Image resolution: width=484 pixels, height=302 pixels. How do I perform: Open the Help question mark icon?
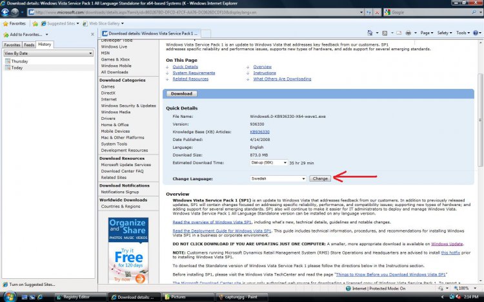(x=476, y=33)
